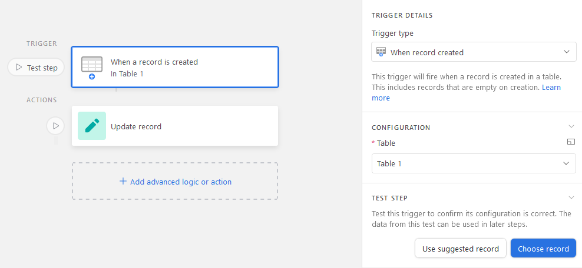Click the play icon in Test step
The width and height of the screenshot is (582, 268).
(19, 68)
